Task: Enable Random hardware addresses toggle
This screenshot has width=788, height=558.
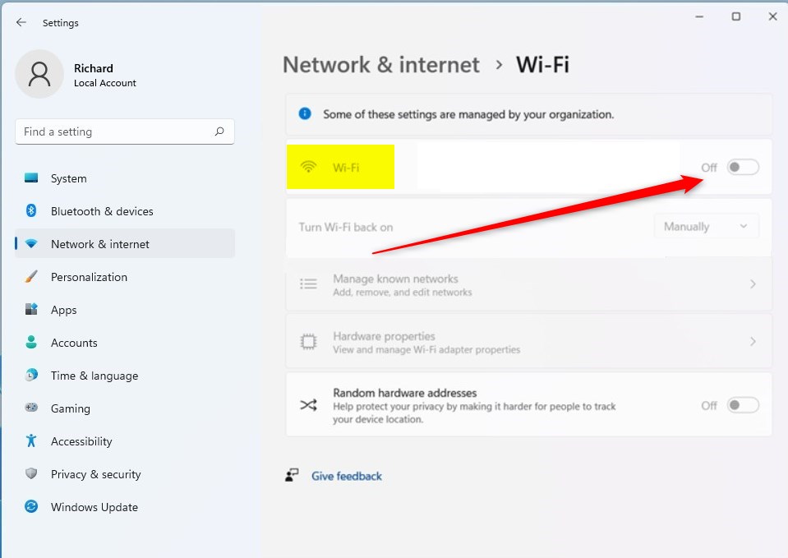Action: (742, 405)
